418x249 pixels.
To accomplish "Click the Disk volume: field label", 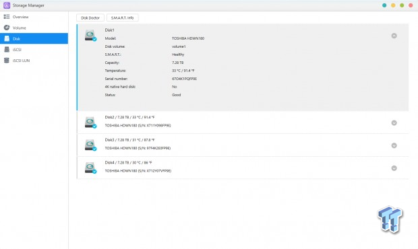I will [x=115, y=46].
